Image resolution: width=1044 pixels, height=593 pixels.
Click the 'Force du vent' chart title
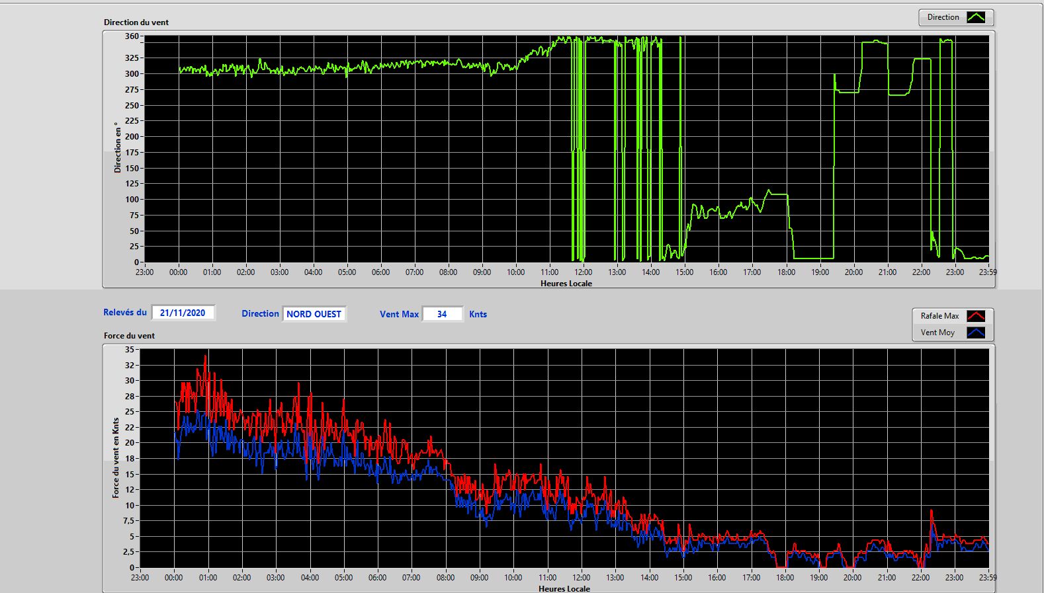129,336
